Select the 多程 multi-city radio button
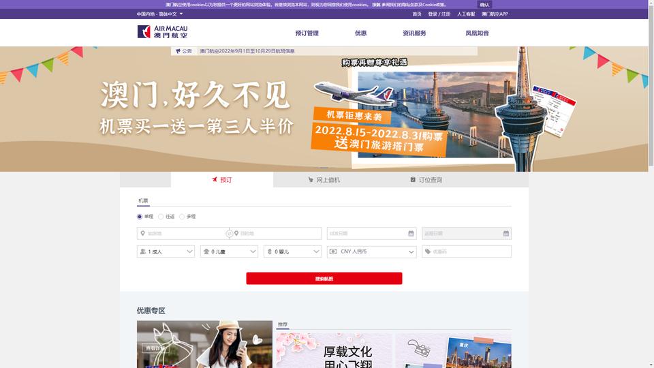 click(182, 217)
